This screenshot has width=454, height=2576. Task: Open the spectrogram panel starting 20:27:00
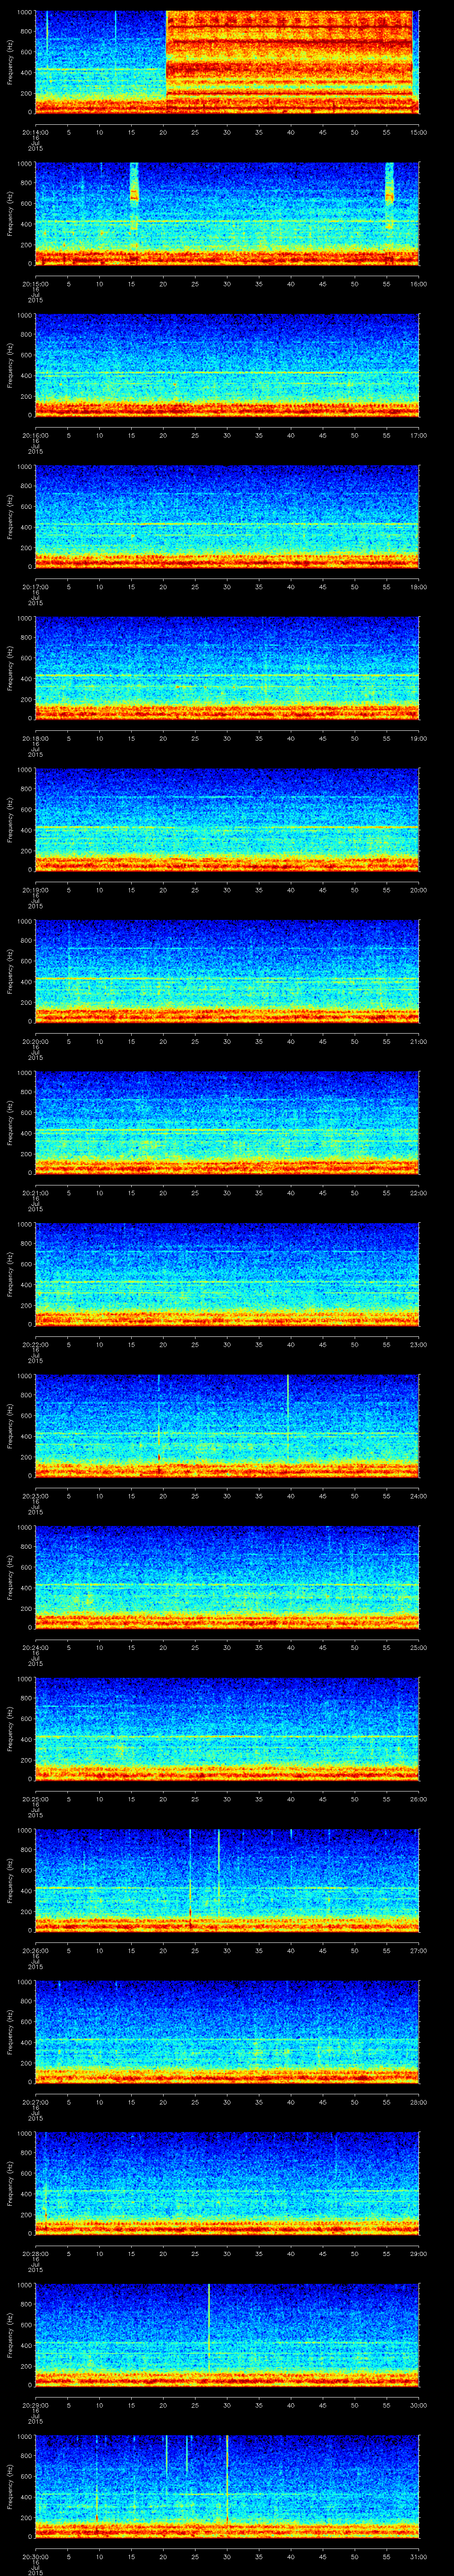pyautogui.click(x=227, y=2033)
